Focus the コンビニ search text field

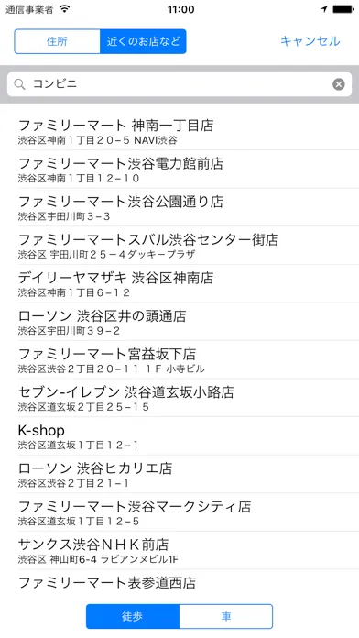coord(179,84)
